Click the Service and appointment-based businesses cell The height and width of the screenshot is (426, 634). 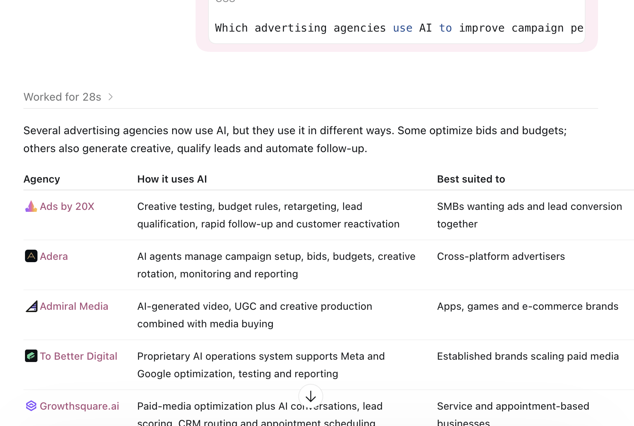point(513,414)
